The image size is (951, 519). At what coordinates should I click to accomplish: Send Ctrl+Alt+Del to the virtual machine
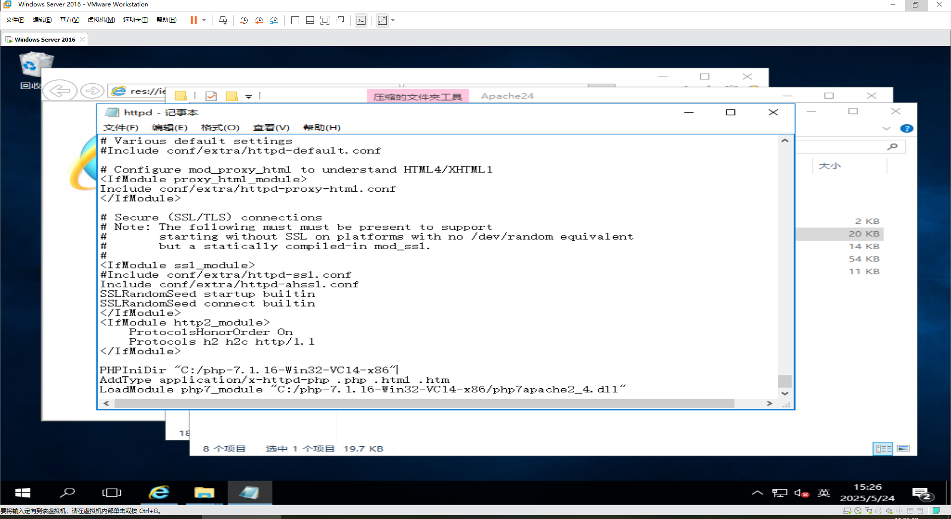coord(223,20)
